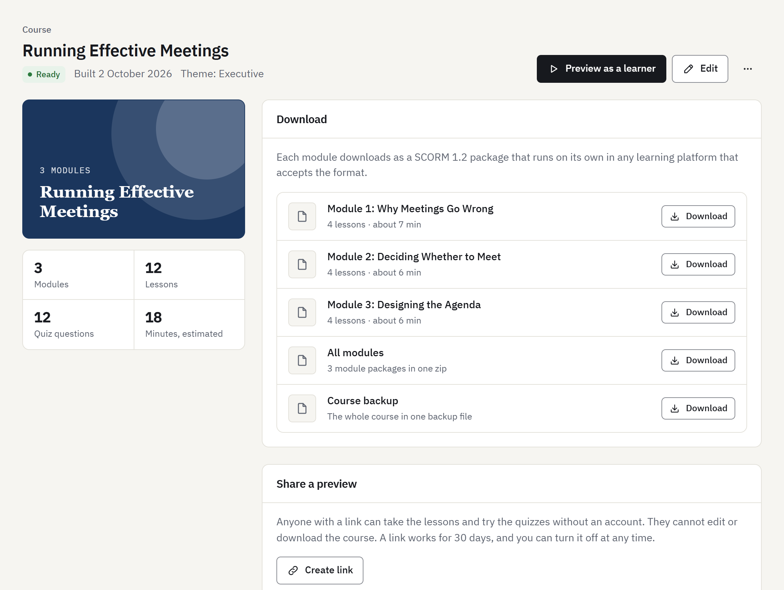Click the Course breadcrumb label
The height and width of the screenshot is (590, 784).
(37, 30)
